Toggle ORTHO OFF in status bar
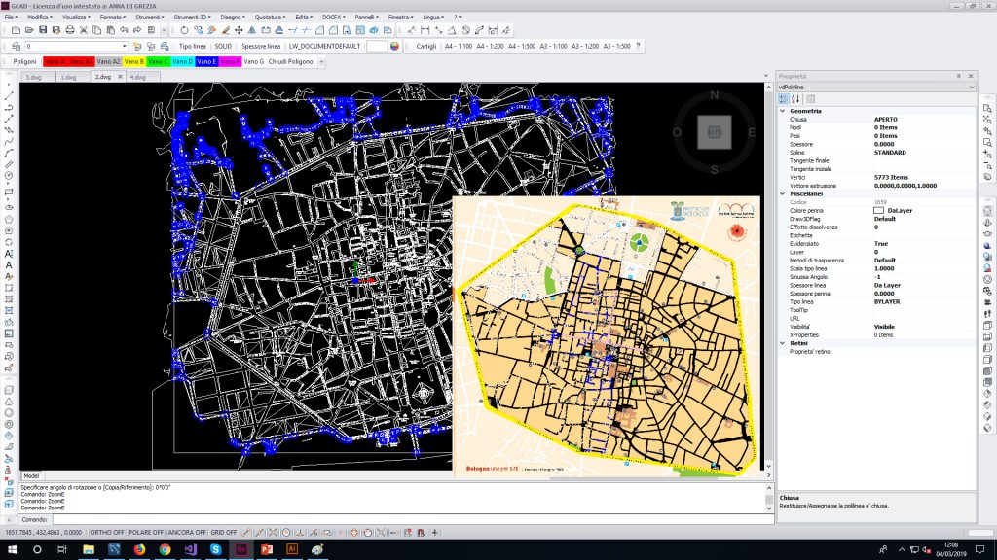The height and width of the screenshot is (560, 997). point(106,533)
